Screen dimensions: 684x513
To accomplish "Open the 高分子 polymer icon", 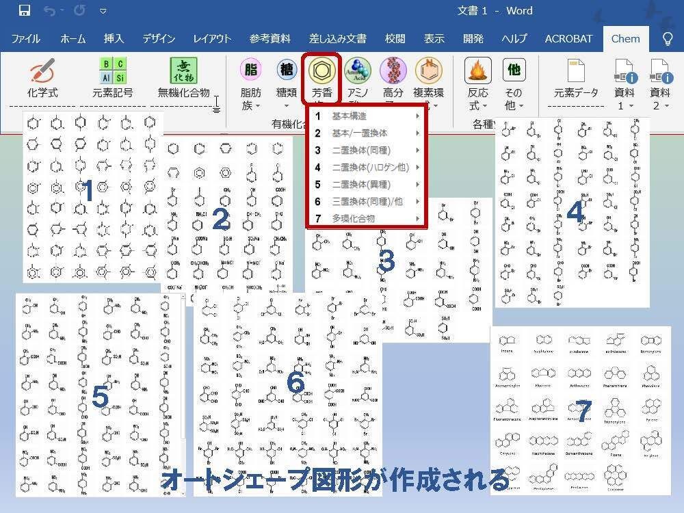I will 393,70.
